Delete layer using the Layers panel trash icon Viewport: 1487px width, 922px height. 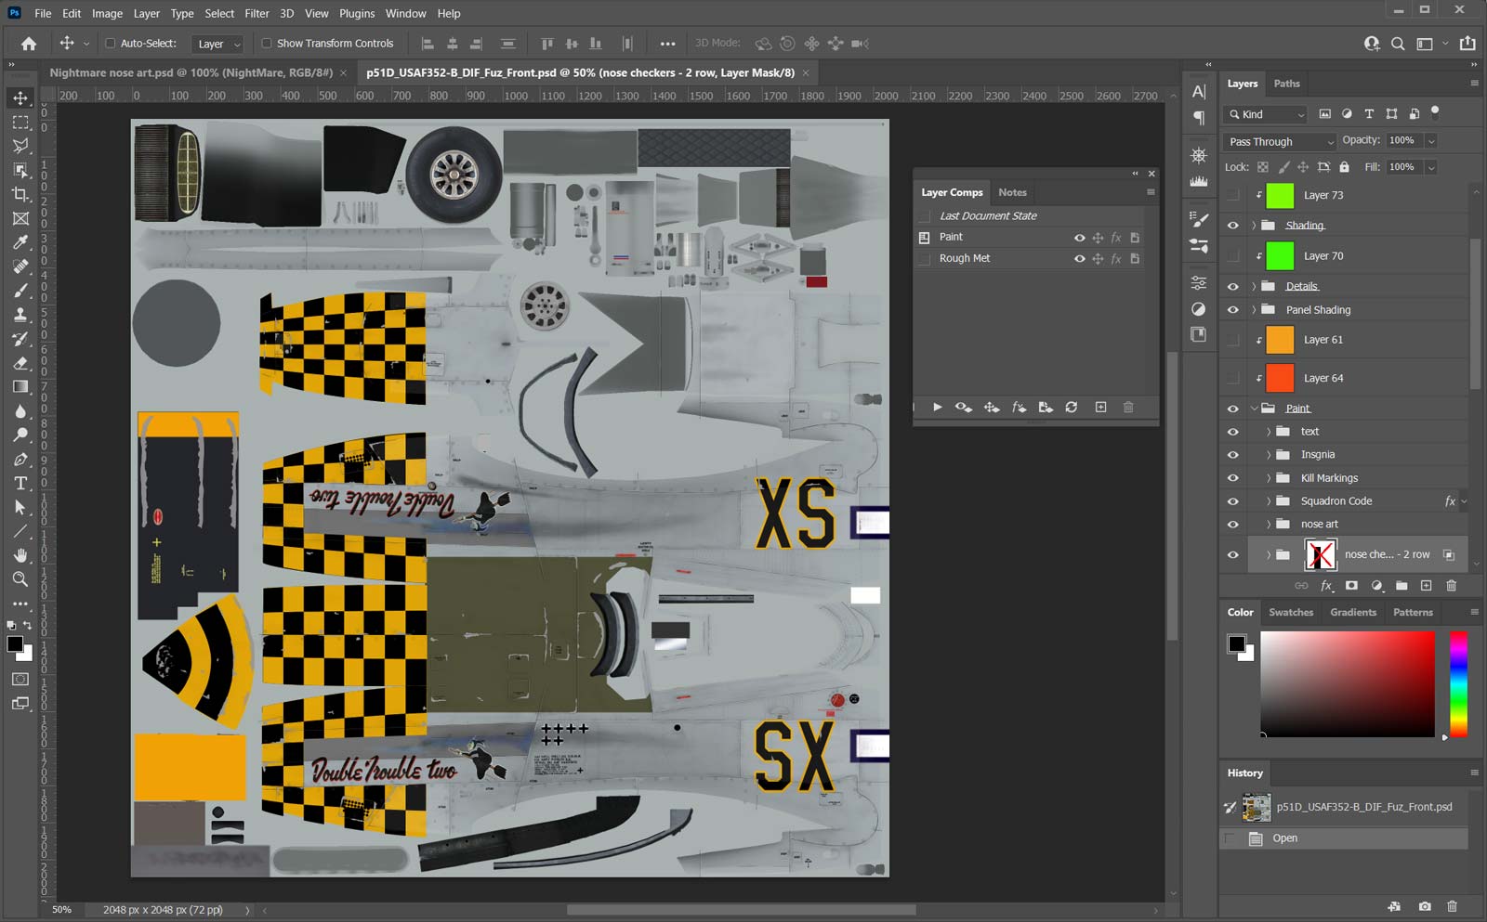pos(1451,586)
